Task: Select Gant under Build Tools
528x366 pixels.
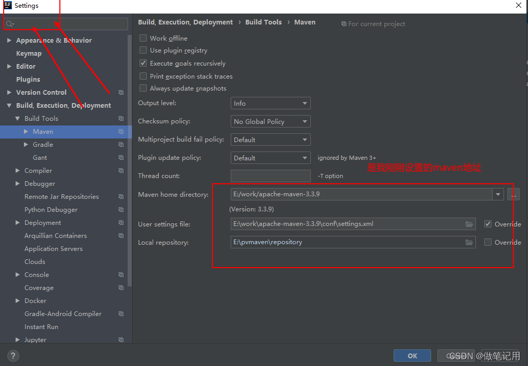Action: click(x=40, y=158)
